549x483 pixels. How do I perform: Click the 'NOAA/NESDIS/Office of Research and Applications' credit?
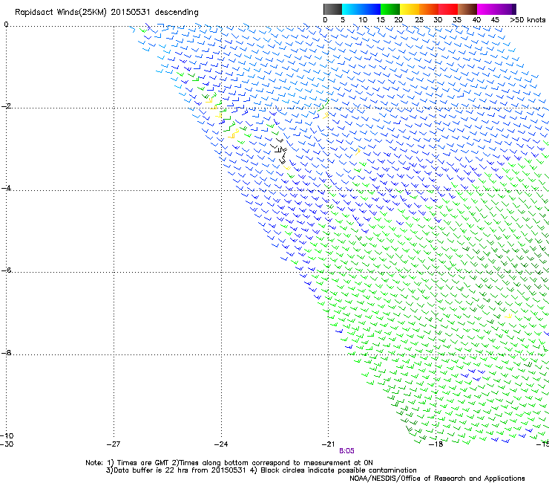[x=437, y=479]
